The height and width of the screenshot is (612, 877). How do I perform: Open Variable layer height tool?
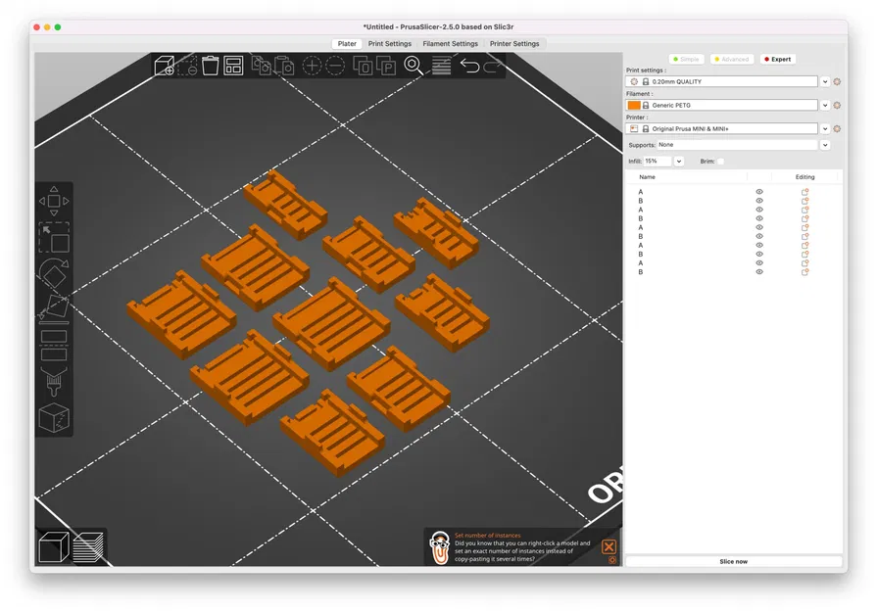coord(441,66)
